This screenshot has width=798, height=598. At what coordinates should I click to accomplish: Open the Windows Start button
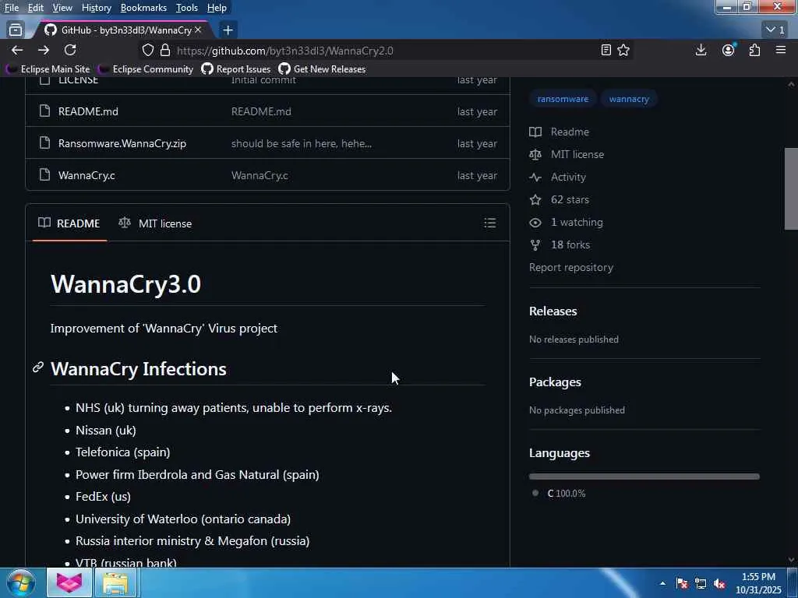pyautogui.click(x=20, y=583)
